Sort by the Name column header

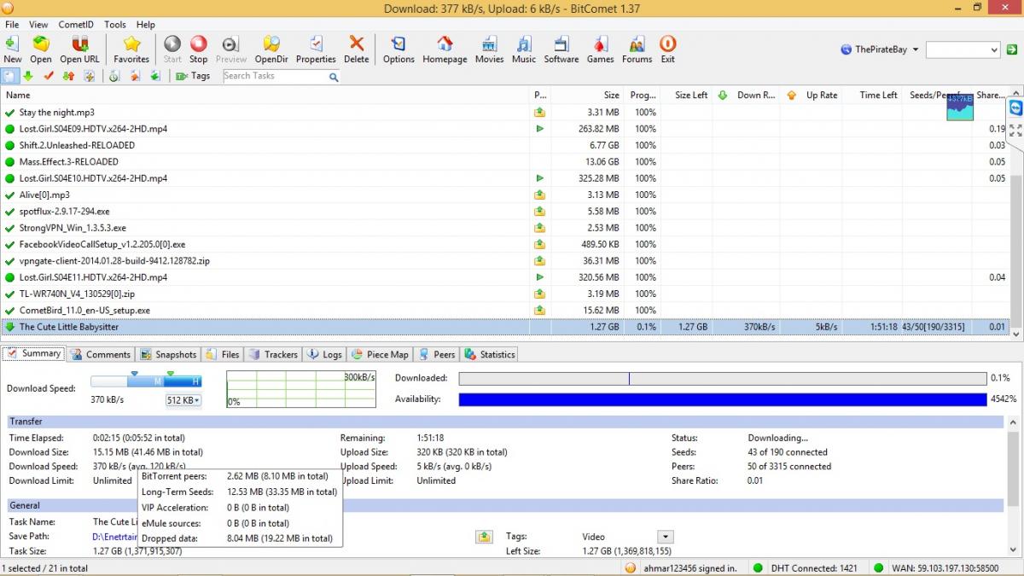pyautogui.click(x=265, y=96)
